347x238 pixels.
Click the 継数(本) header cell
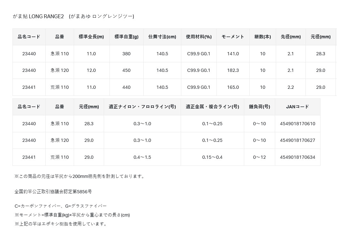pos(262,37)
